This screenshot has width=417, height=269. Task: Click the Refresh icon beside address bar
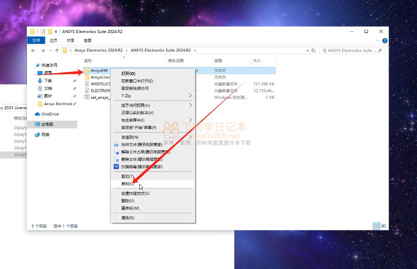click(x=313, y=51)
